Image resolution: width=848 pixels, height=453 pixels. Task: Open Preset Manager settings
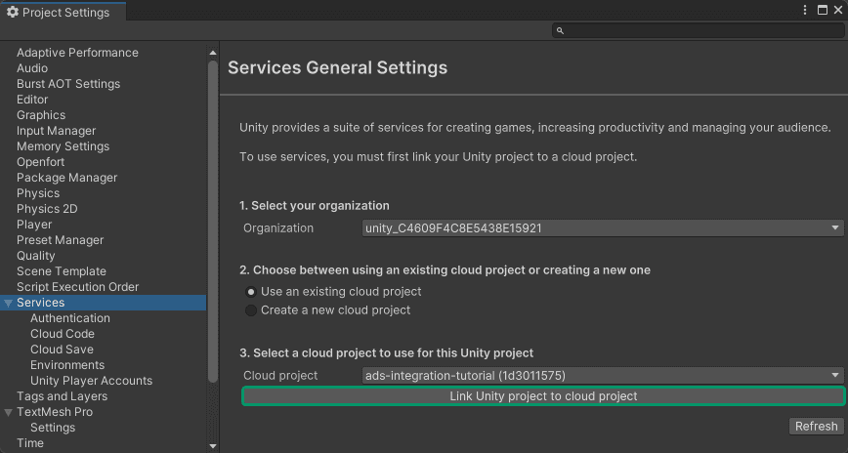(60, 240)
